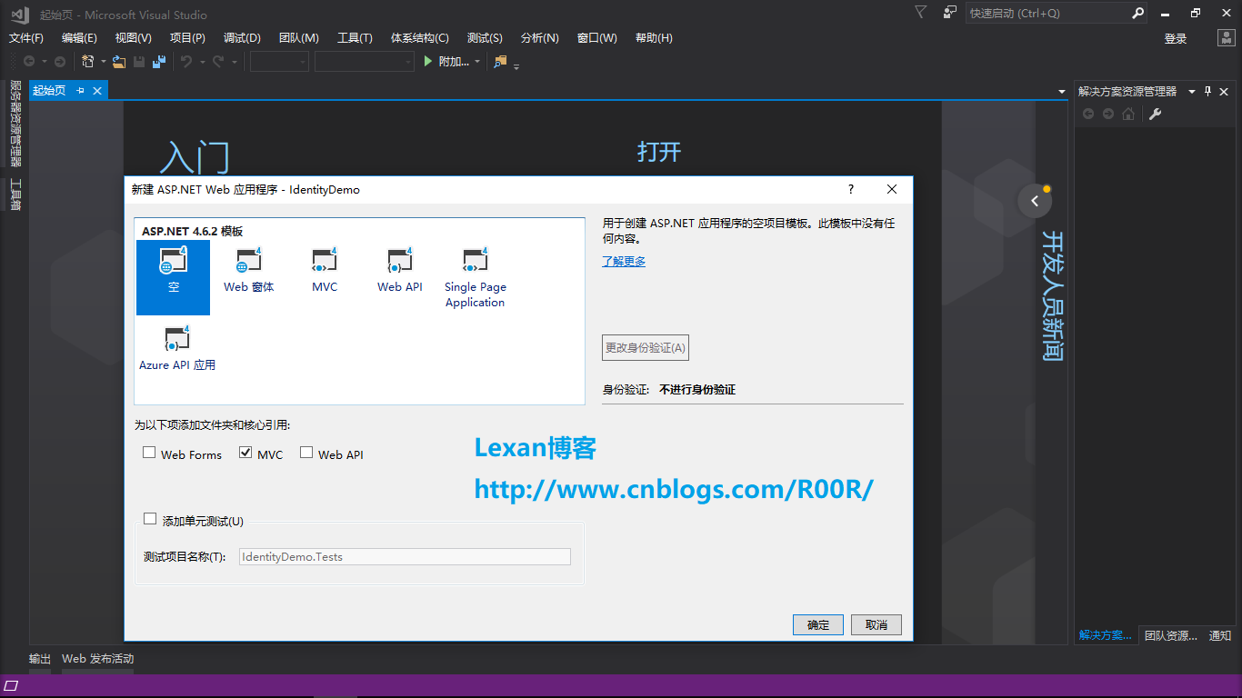The width and height of the screenshot is (1242, 698).
Task: Select the 空 (Empty) template icon
Action: (x=173, y=261)
